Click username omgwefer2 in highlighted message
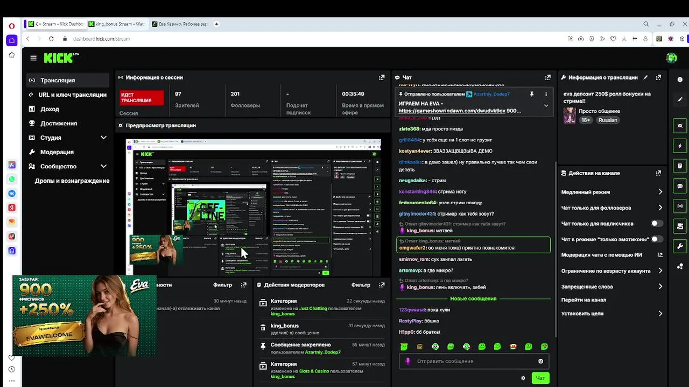Screen dimensions: 689x387 coord(412,248)
